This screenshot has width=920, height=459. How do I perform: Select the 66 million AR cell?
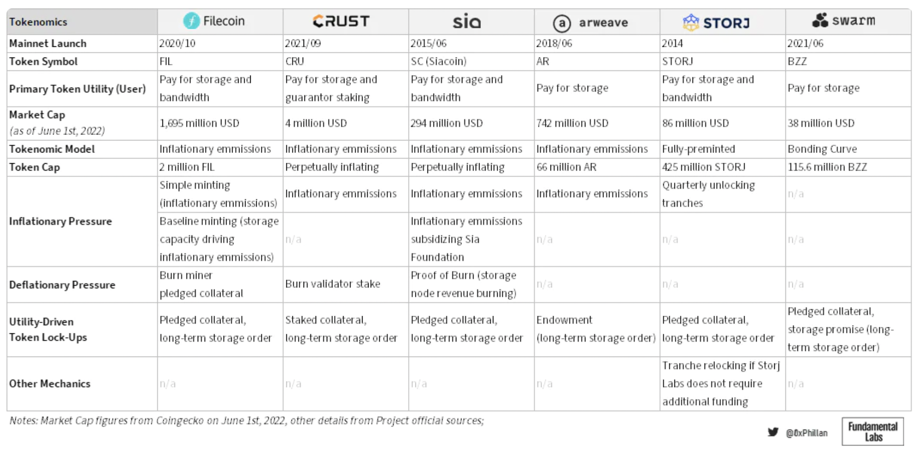pos(566,167)
